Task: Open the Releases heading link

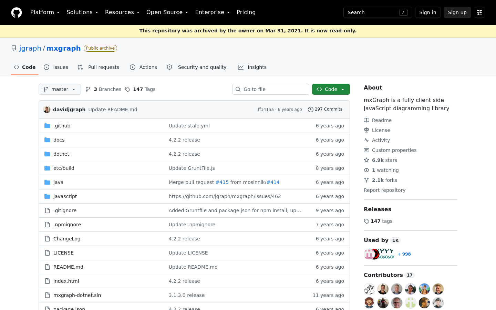Action: point(378,209)
